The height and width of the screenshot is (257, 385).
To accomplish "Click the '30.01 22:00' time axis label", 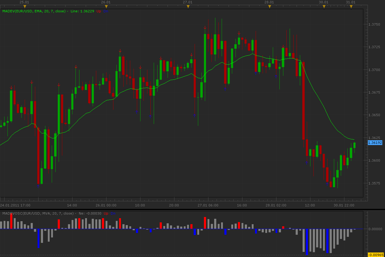I will pos(344,205).
